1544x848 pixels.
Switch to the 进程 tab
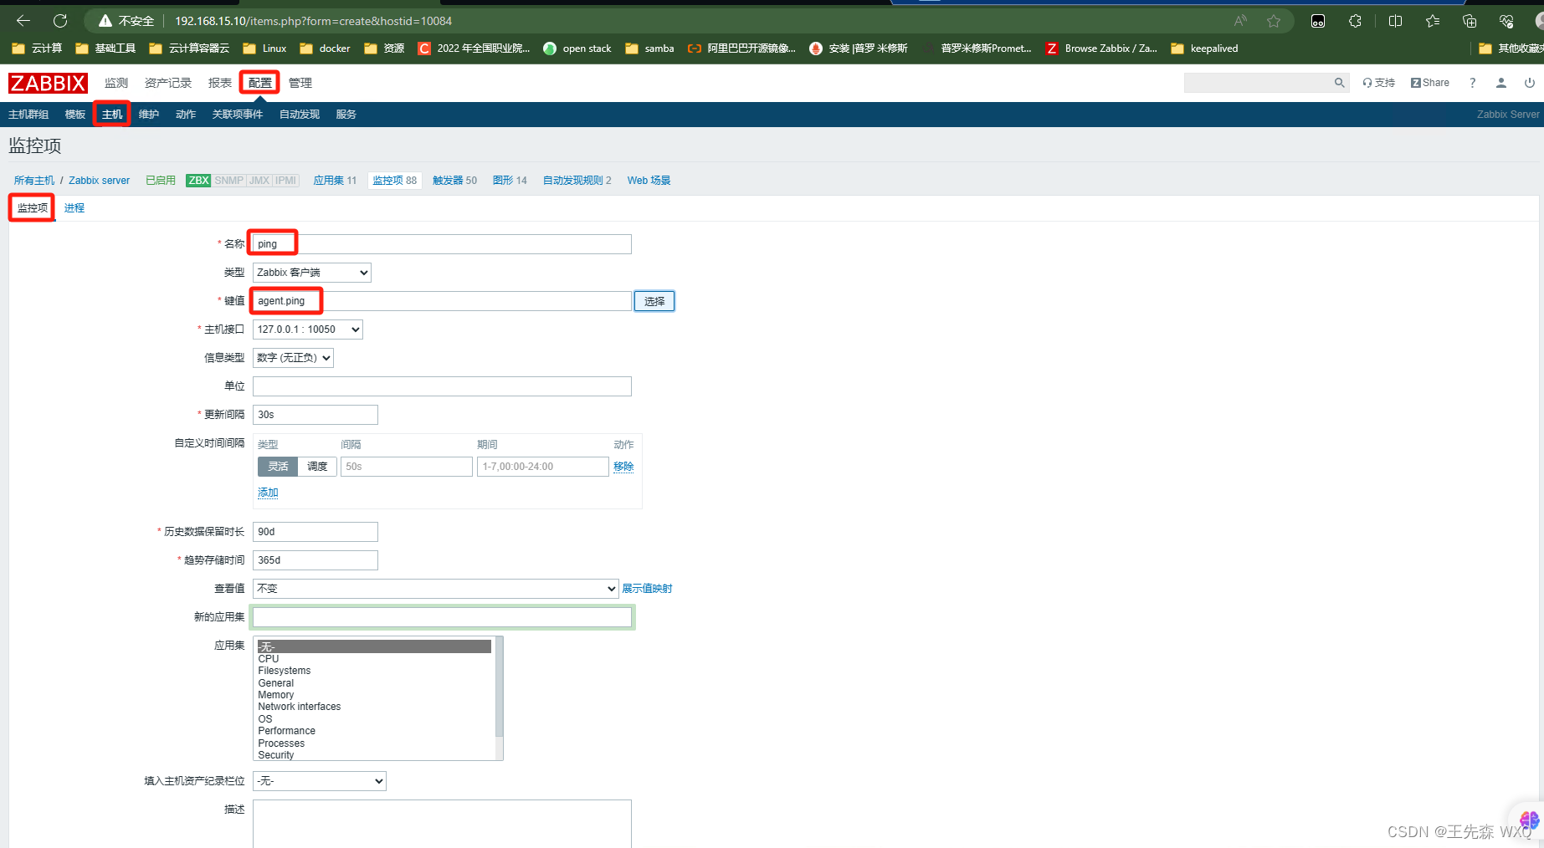coord(74,208)
